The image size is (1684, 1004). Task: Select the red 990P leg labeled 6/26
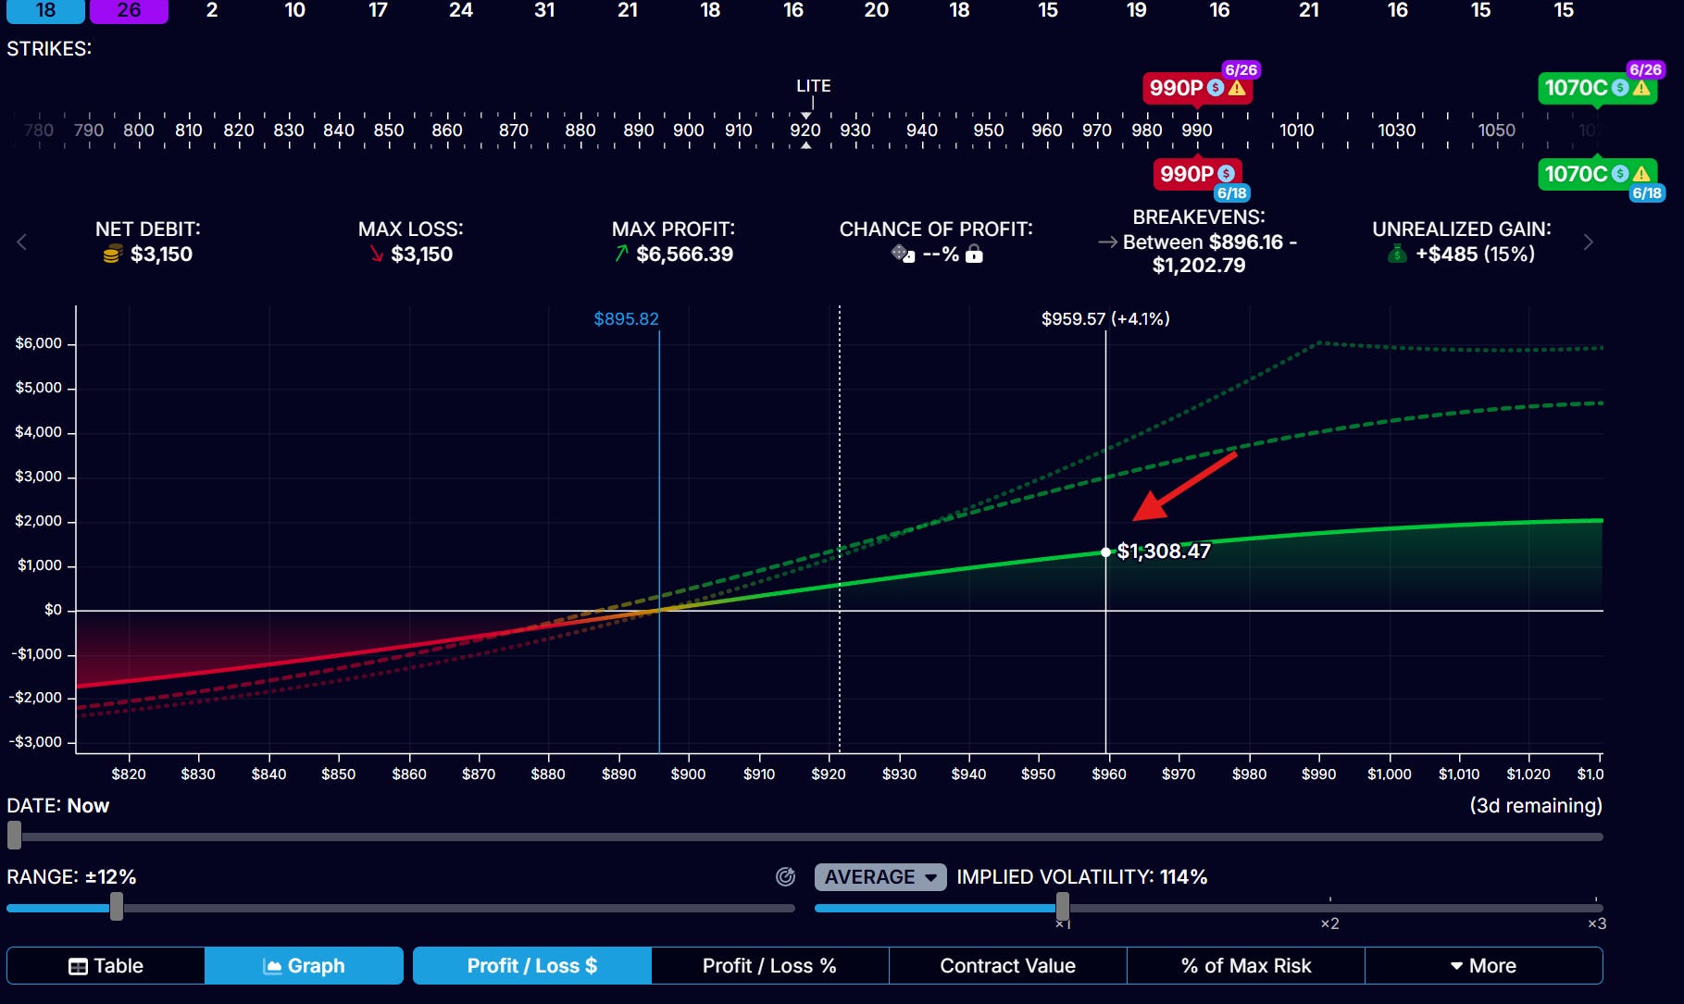click(x=1197, y=87)
